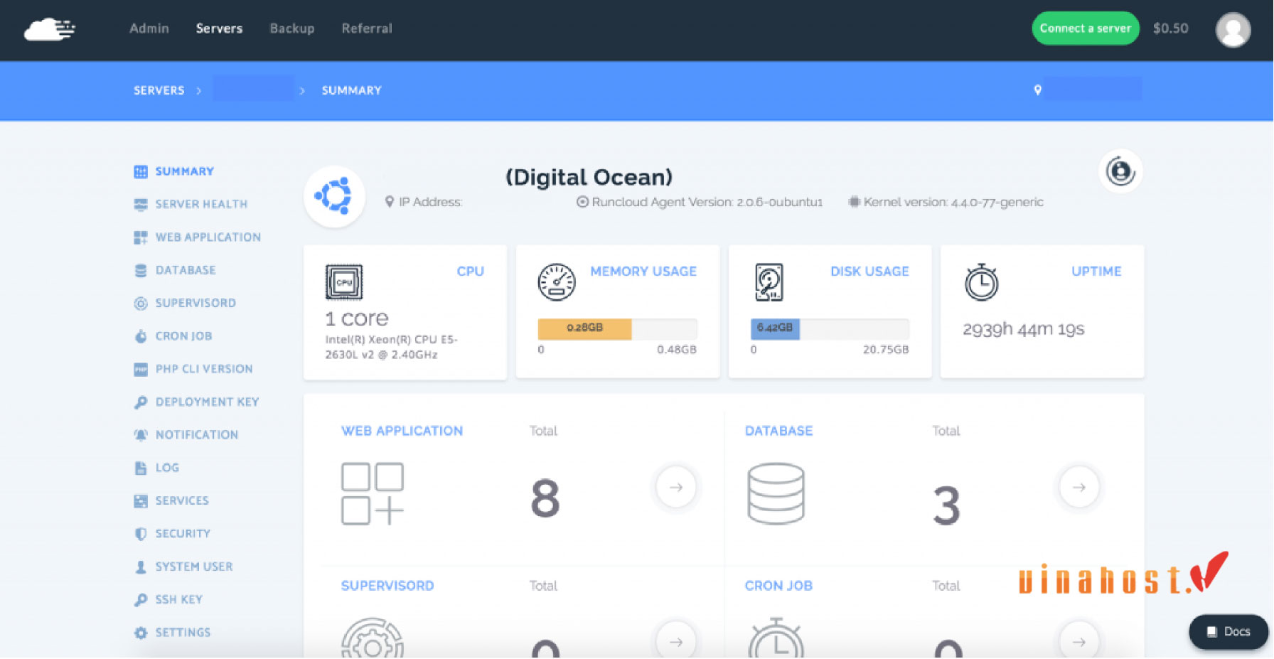
Task: Click the Log file icon
Action: click(x=141, y=468)
